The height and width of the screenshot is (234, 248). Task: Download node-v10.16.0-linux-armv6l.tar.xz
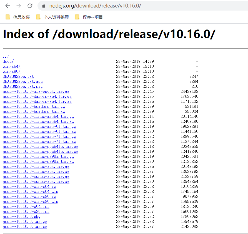[39, 131]
